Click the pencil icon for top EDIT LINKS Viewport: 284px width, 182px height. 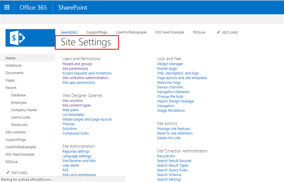click(x=218, y=32)
